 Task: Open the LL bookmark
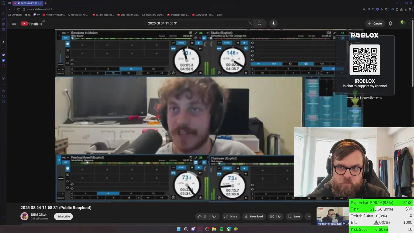(x=28, y=15)
